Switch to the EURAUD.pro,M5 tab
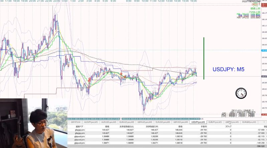This screenshot has height=148, width=267. tap(127, 122)
